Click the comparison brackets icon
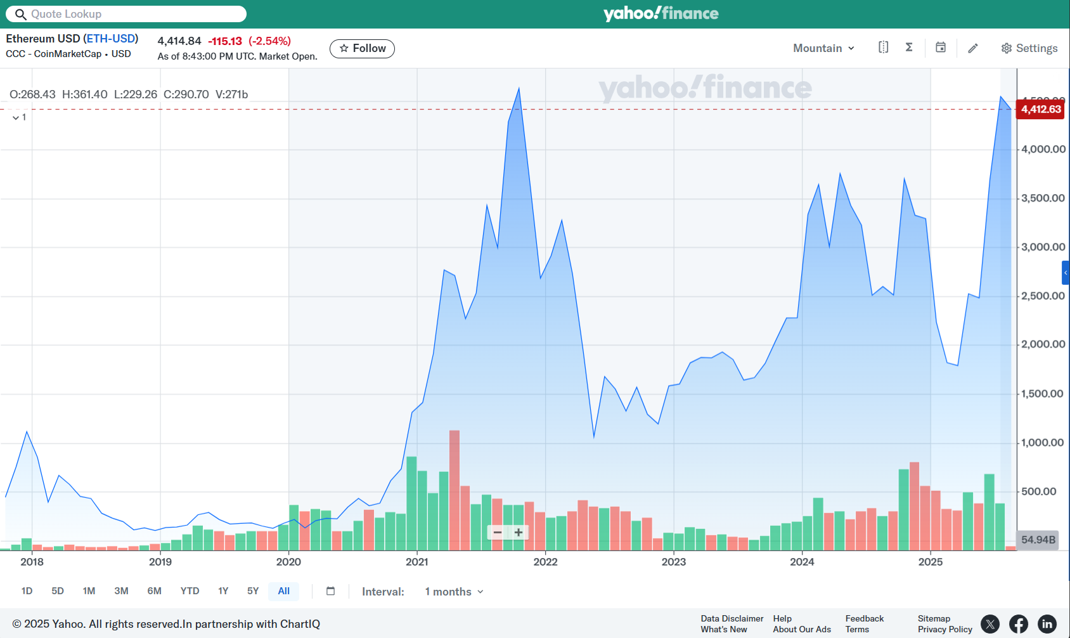The width and height of the screenshot is (1070, 638). click(883, 48)
